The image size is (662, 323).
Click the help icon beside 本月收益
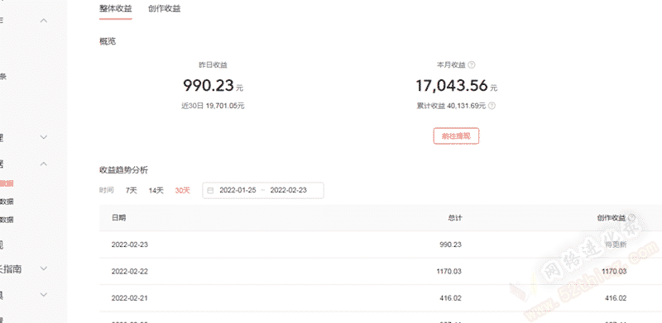pos(472,65)
